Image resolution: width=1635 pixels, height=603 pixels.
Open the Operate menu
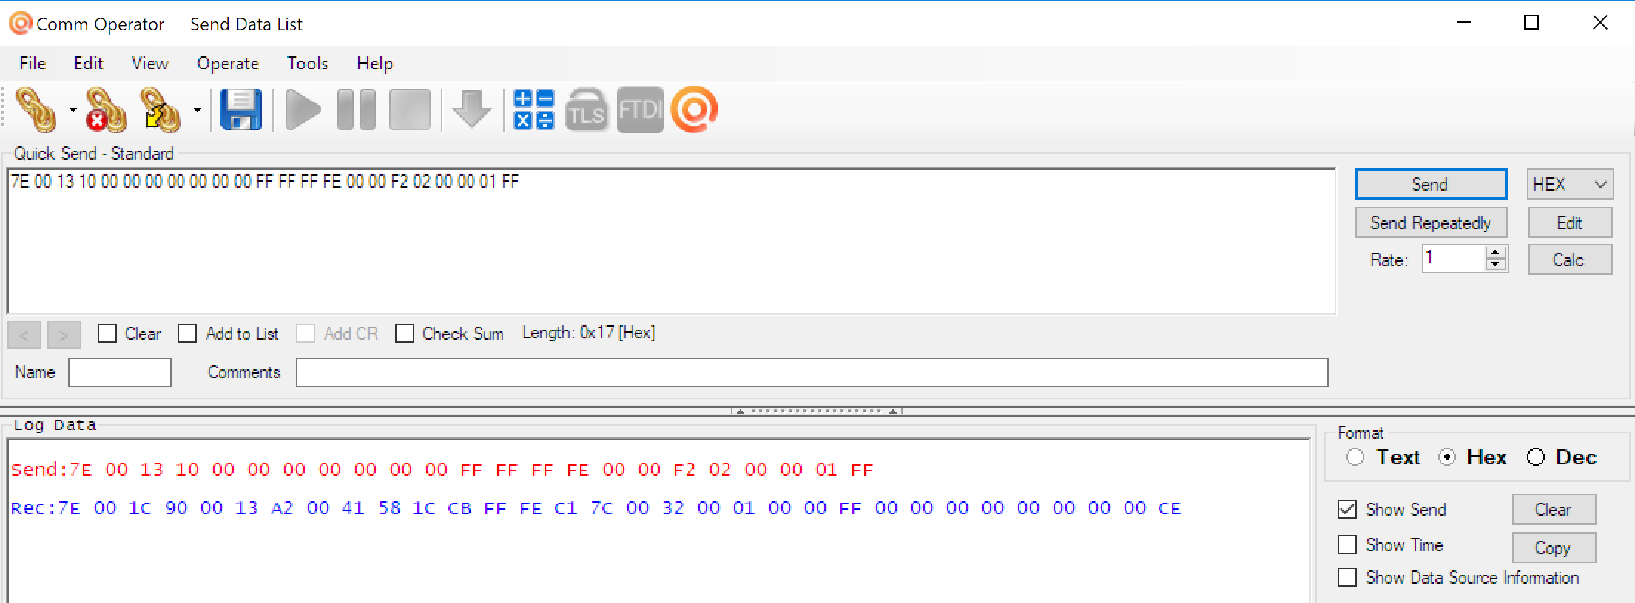click(x=228, y=64)
